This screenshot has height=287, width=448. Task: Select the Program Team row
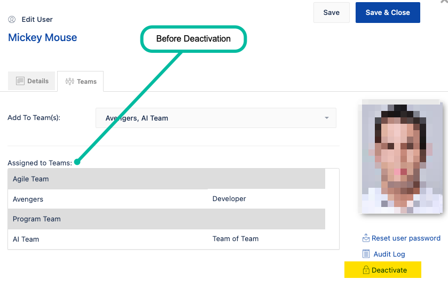[166, 219]
